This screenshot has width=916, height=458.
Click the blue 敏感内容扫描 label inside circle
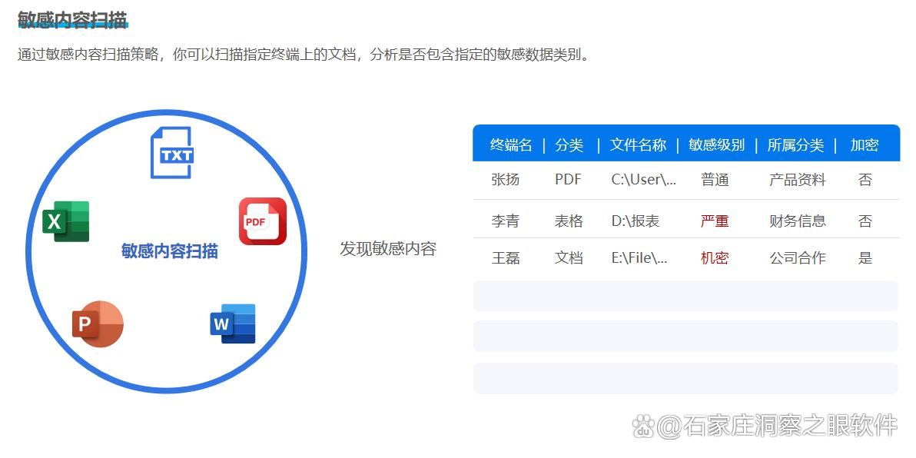(x=169, y=251)
